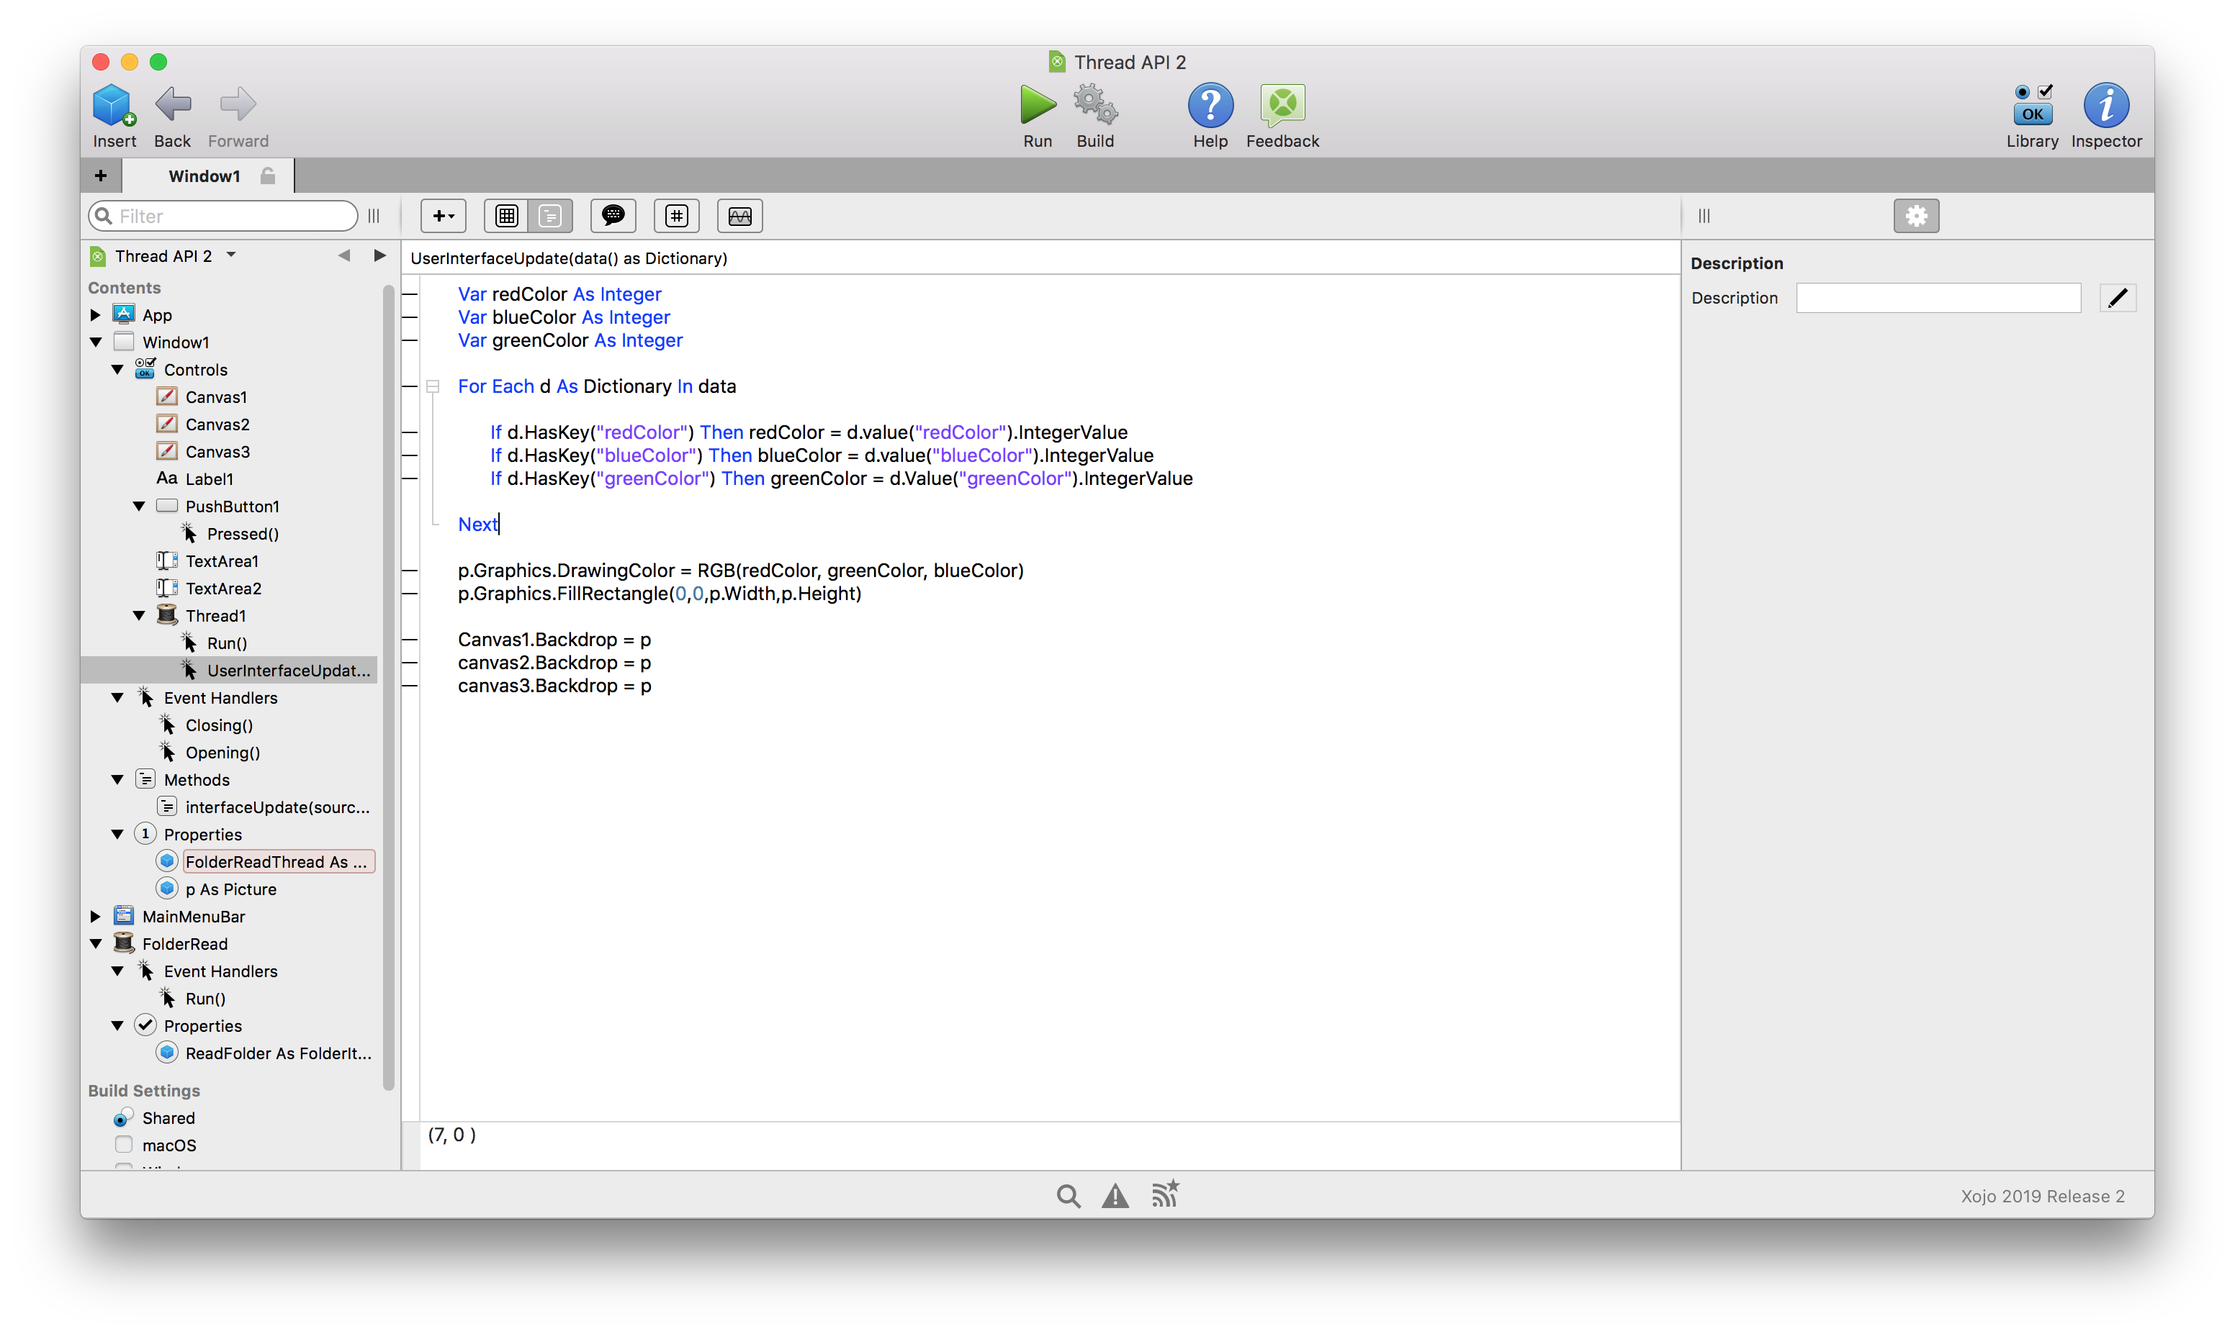Open inspector gear settings button
2235x1334 pixels.
[x=1916, y=216]
